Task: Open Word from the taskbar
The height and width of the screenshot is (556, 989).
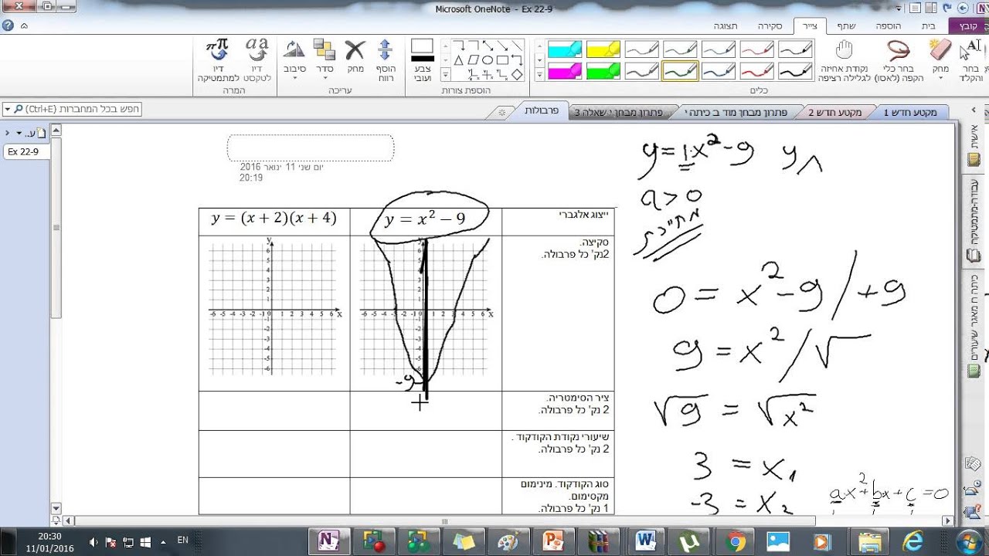Action: coord(645,541)
